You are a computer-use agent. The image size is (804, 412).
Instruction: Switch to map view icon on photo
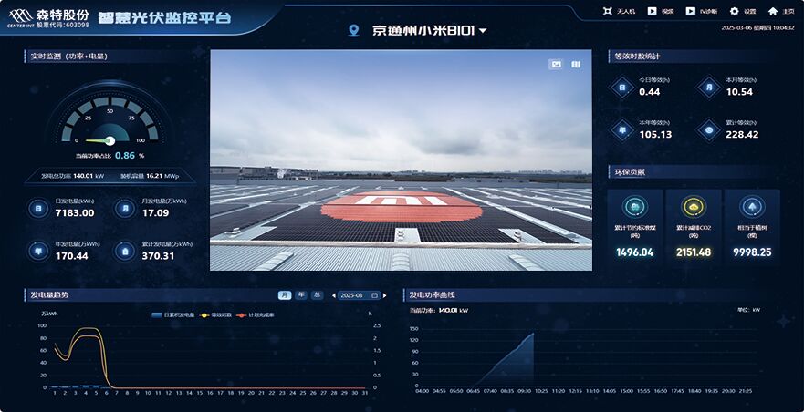pos(576,64)
